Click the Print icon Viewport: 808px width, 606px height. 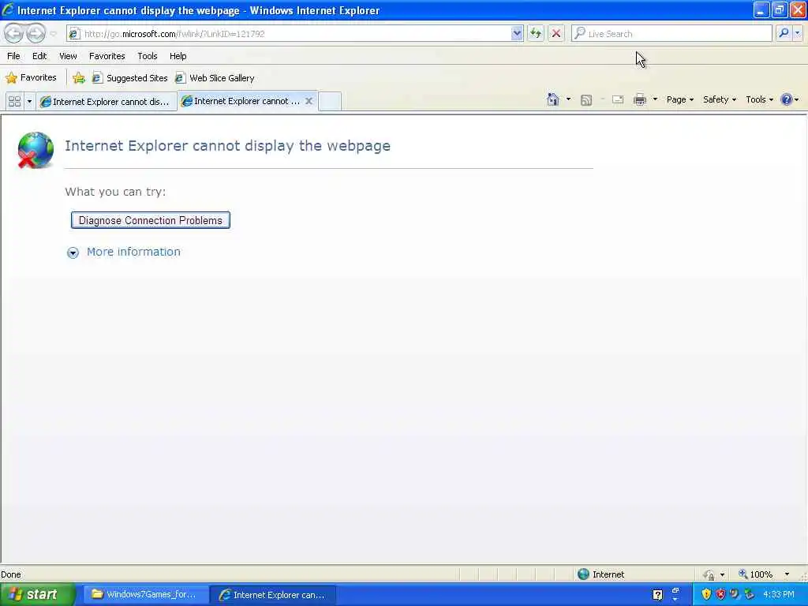639,99
